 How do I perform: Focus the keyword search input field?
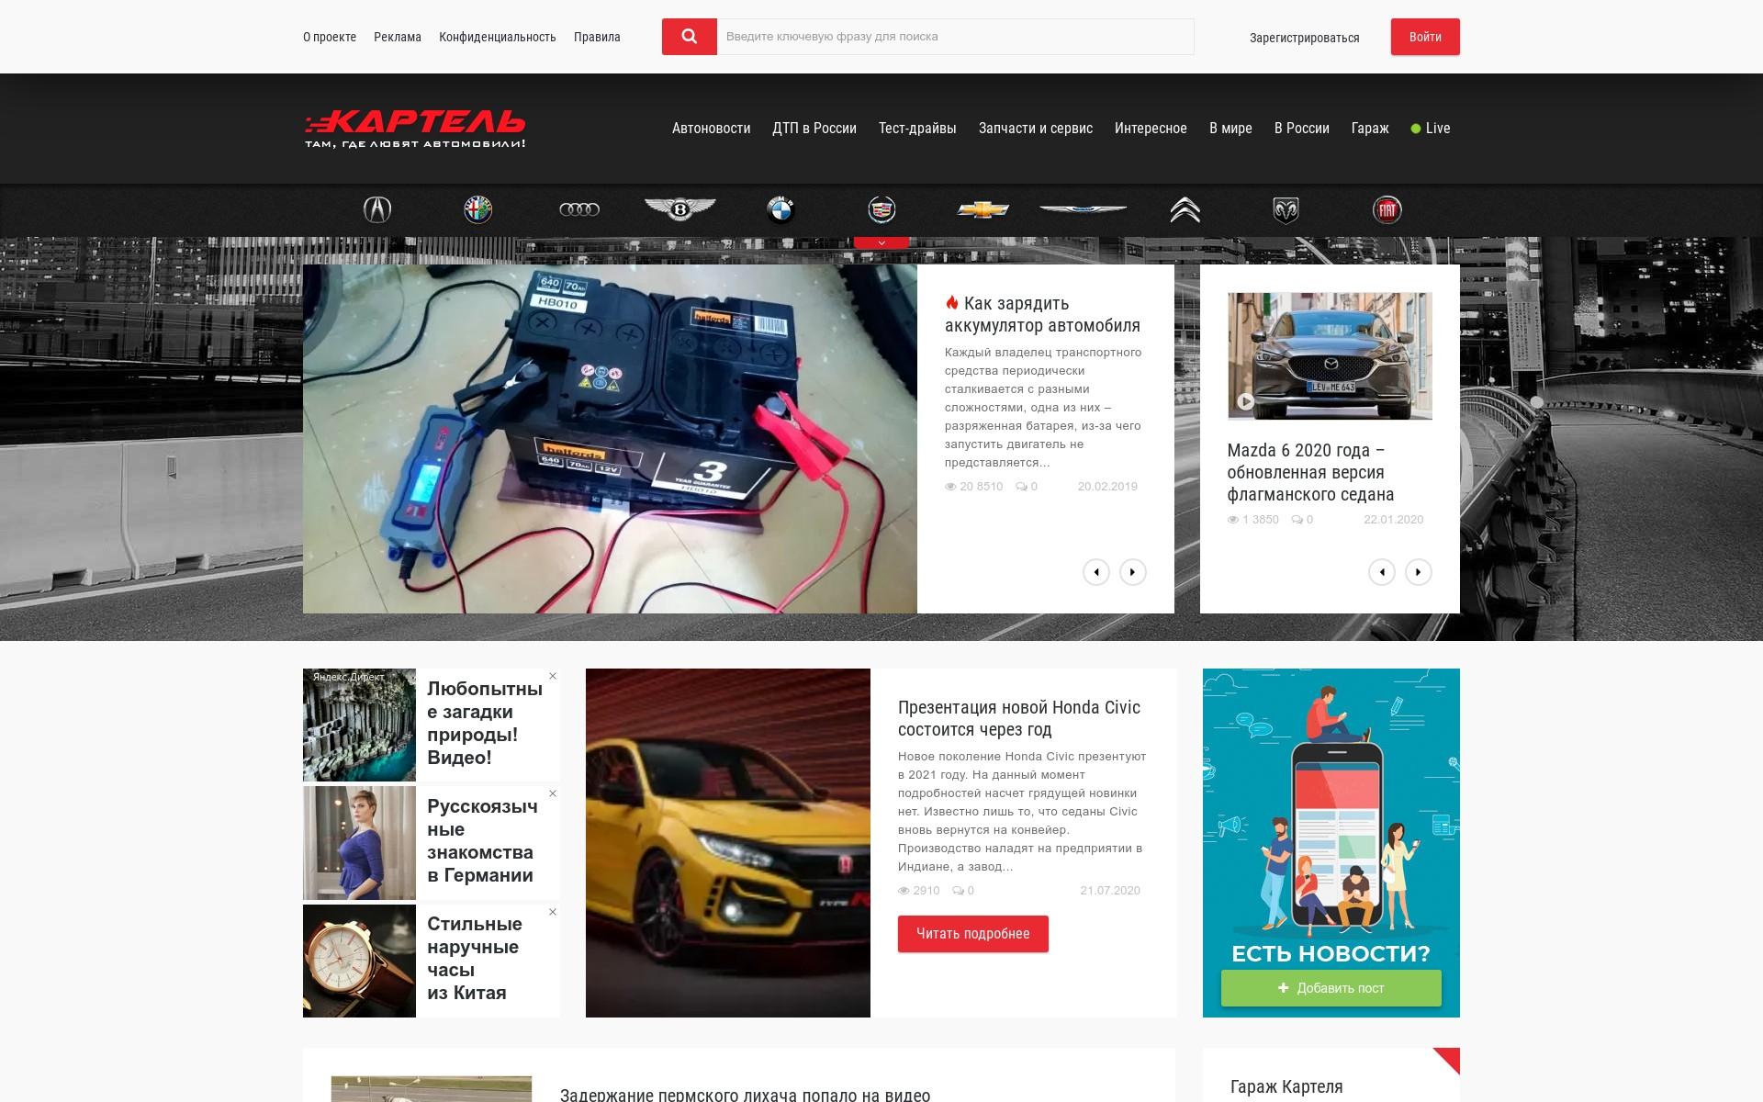(x=955, y=37)
